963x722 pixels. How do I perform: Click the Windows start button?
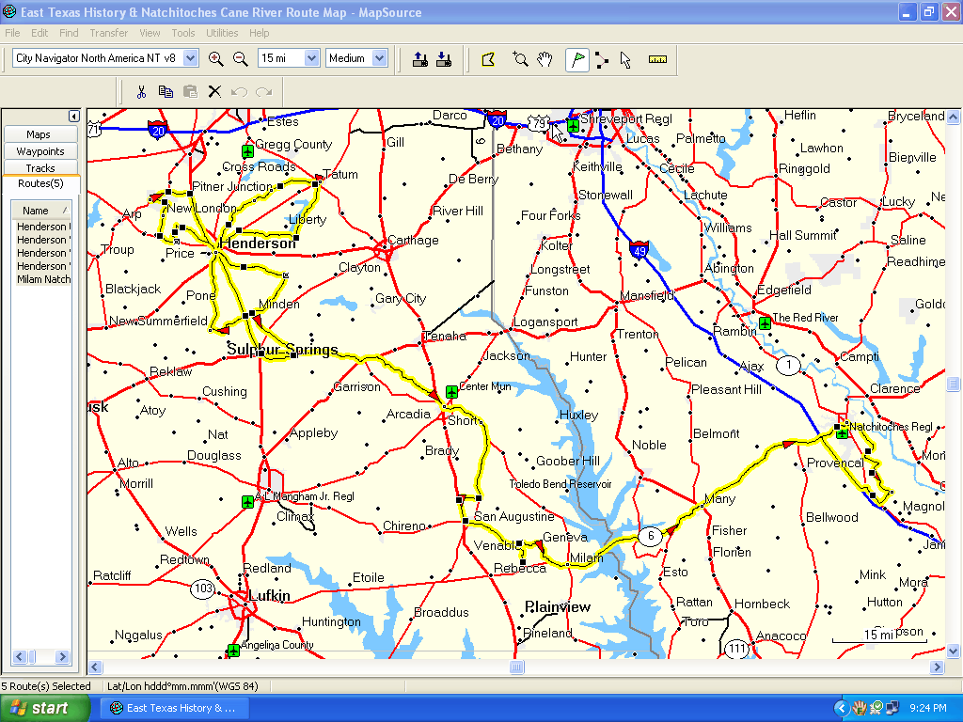(x=45, y=708)
